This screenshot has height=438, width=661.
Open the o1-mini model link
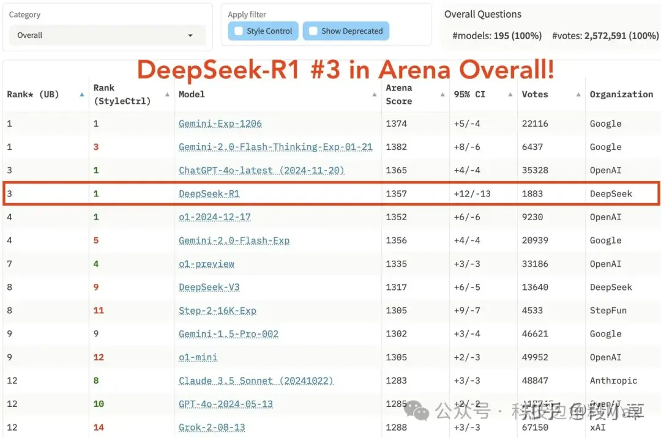click(198, 358)
